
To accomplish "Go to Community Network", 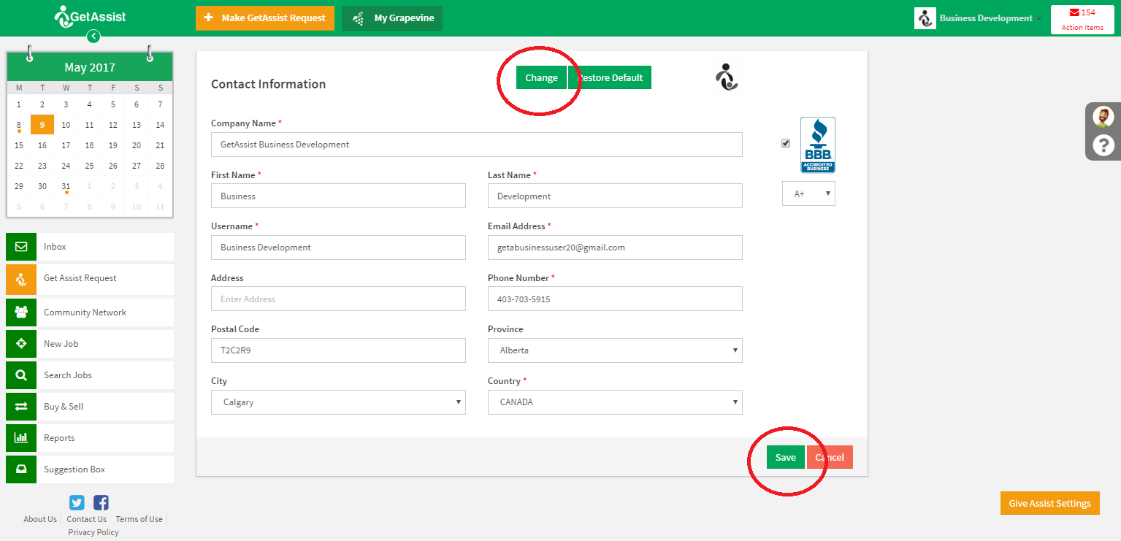I will (90, 312).
